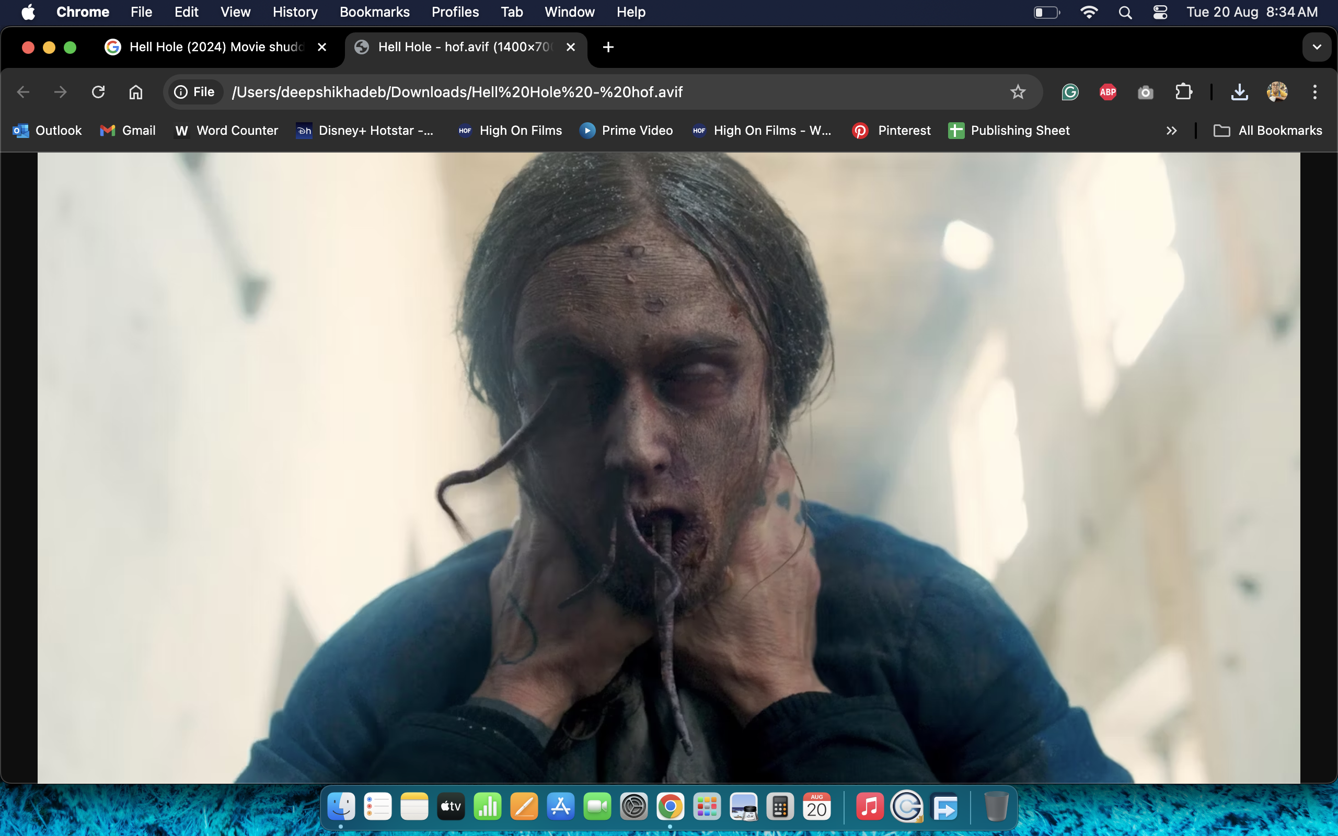Screen dimensions: 1338x836
Task: Click the battery status icon
Action: [x=1047, y=12]
